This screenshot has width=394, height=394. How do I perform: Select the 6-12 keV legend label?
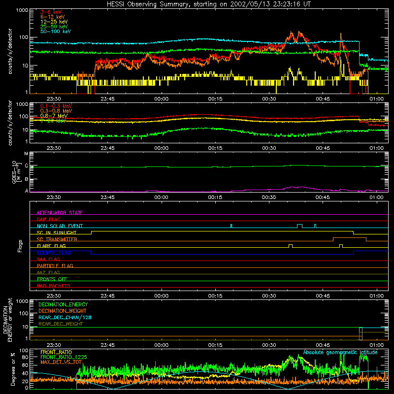52,17
